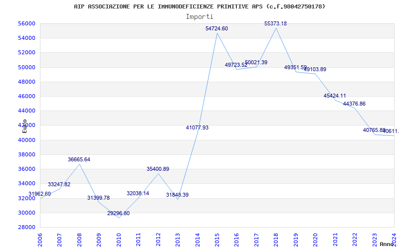Click the 2009 x-axis year label
The image size is (399, 249).
coord(99,239)
